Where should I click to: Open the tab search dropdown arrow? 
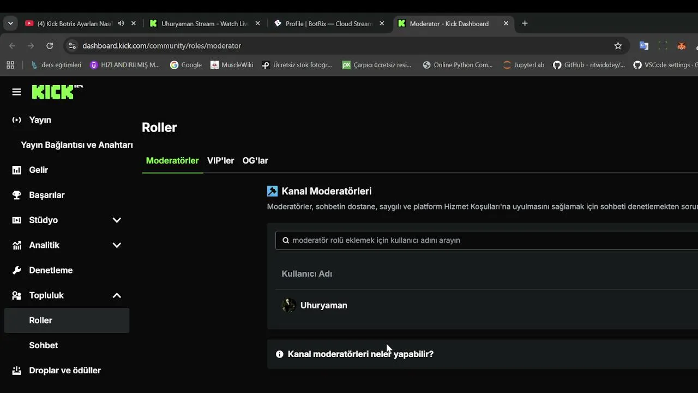[x=10, y=23]
